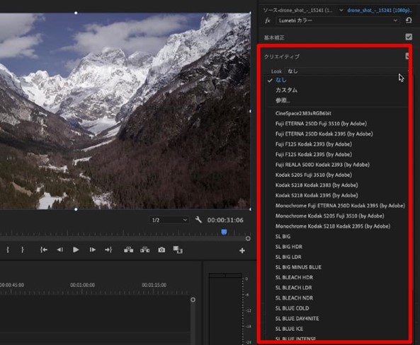
Task: Select the SL BLUE DAY4NITE look
Action: tap(297, 319)
